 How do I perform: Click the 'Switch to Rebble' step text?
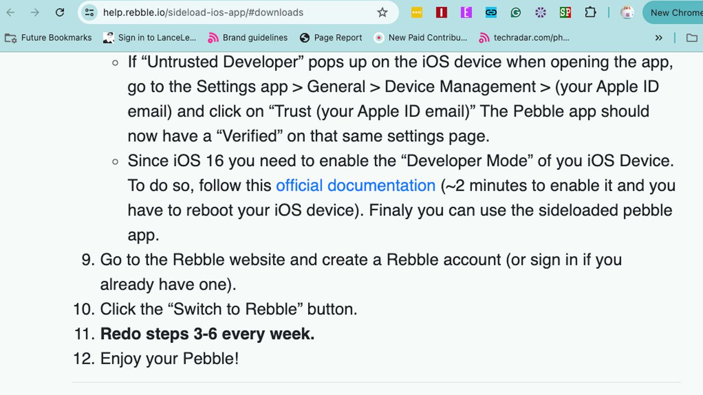(228, 309)
